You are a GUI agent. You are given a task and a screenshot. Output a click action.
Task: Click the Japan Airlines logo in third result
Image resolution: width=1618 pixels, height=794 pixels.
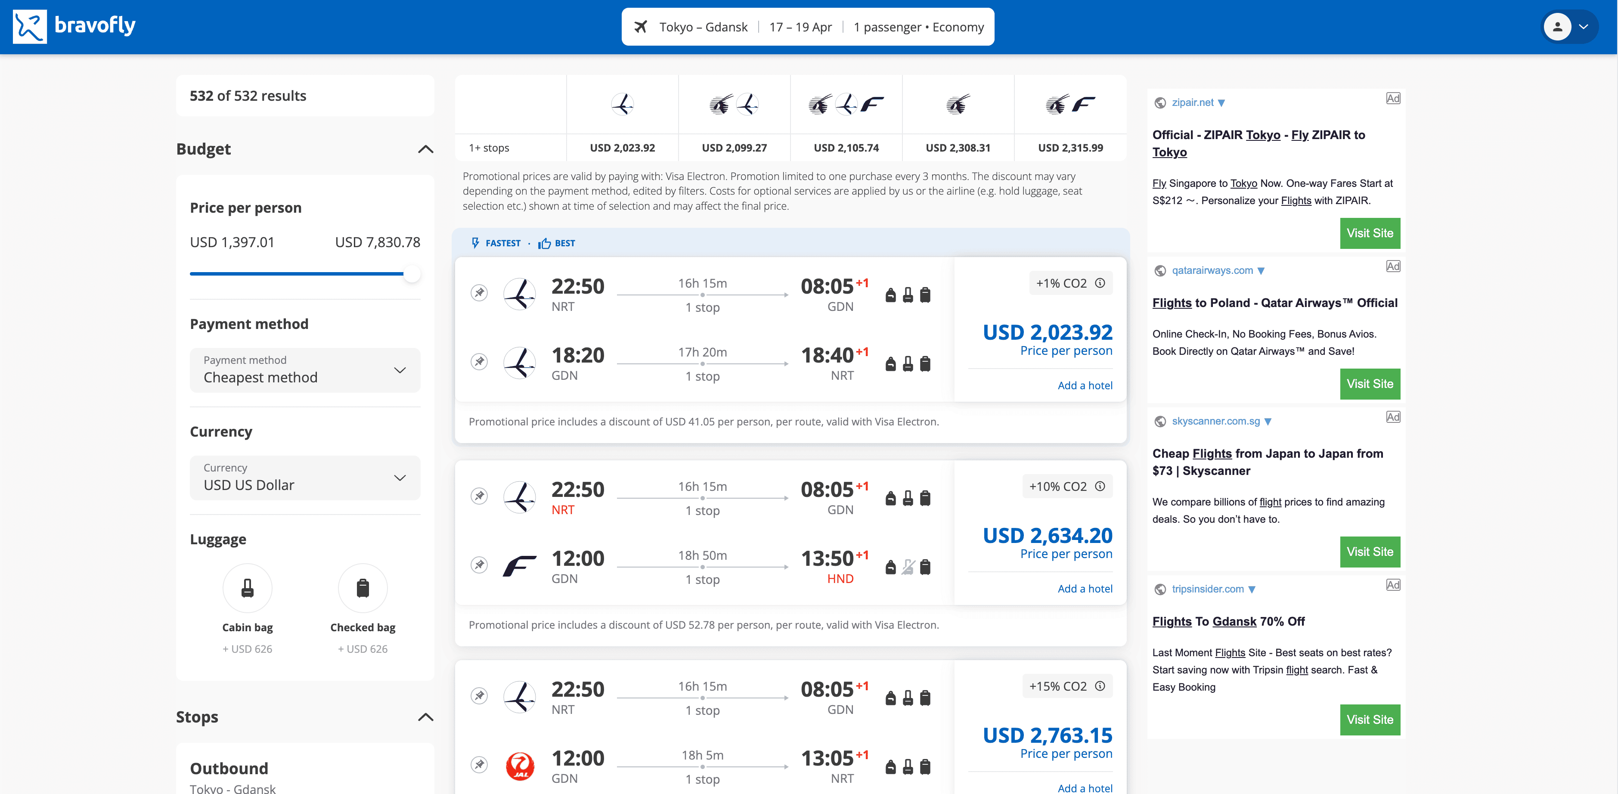click(520, 766)
